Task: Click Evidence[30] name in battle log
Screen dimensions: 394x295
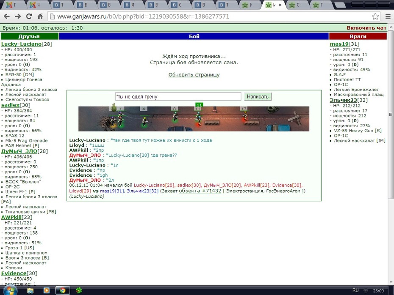Action: click(287, 185)
